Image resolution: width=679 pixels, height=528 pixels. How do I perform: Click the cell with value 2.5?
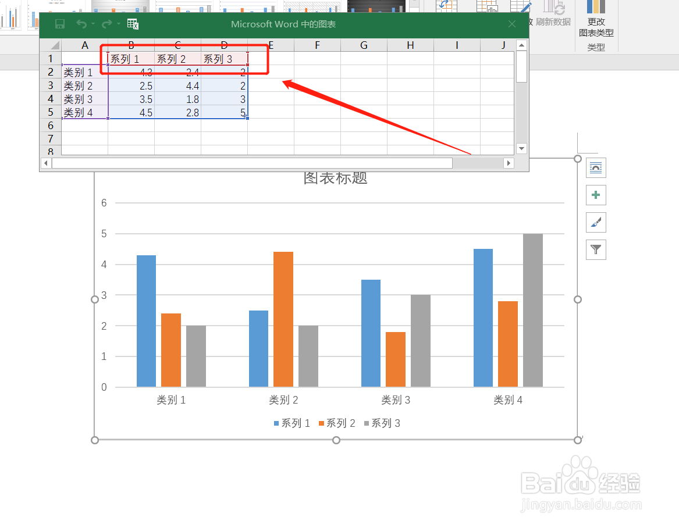[x=131, y=85]
